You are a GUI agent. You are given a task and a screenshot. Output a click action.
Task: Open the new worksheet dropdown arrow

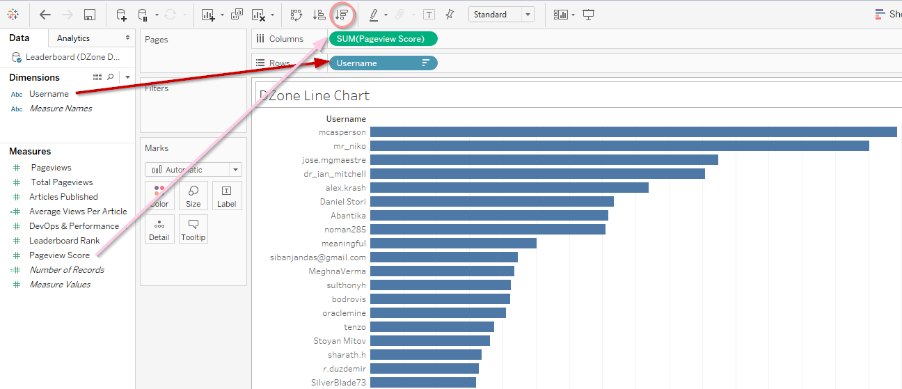pyautogui.click(x=222, y=15)
